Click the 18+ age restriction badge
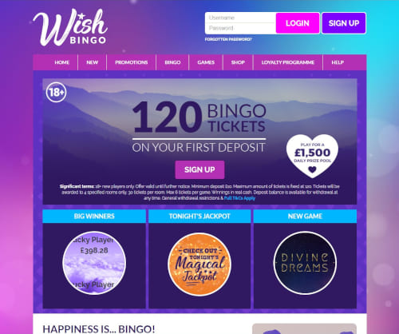The height and width of the screenshot is (334, 399). pyautogui.click(x=56, y=93)
